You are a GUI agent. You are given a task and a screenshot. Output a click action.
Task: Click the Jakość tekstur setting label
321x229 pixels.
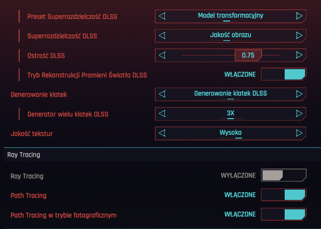pyautogui.click(x=31, y=134)
